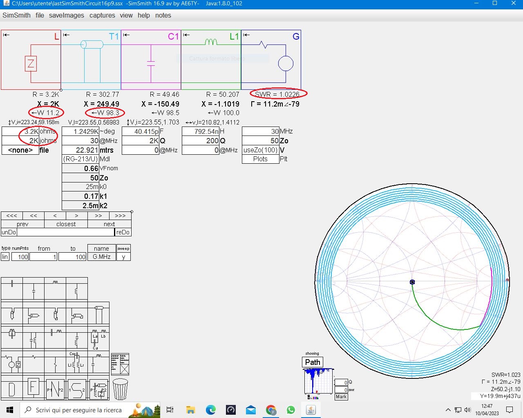Choose the transmission line element in palette
The width and height of the screenshot is (523, 418).
click(x=98, y=313)
